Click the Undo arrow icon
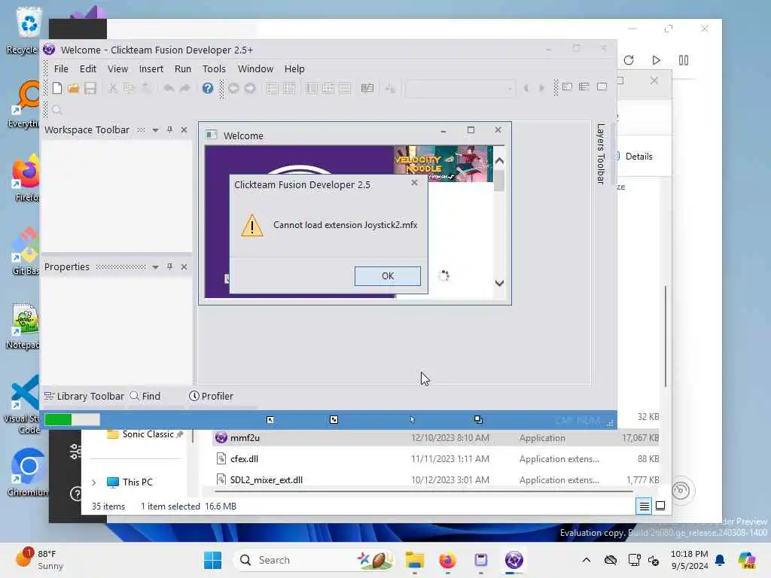771x578 pixels. click(x=169, y=88)
